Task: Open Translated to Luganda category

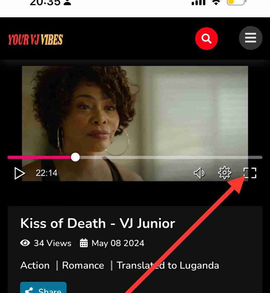Action: click(x=168, y=266)
